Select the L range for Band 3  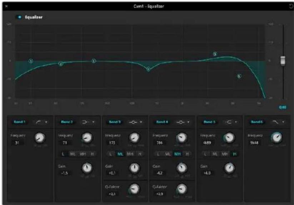[x=111, y=154]
